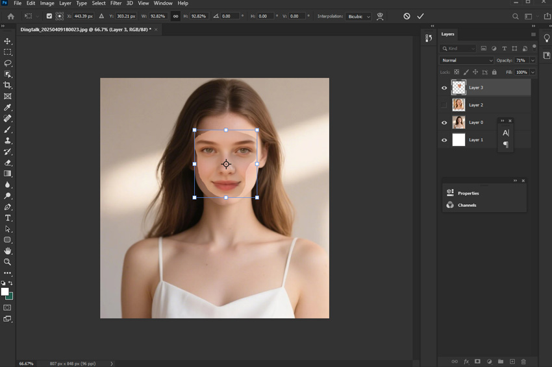Select the Crop tool
Viewport: 552px width, 367px height.
7,85
